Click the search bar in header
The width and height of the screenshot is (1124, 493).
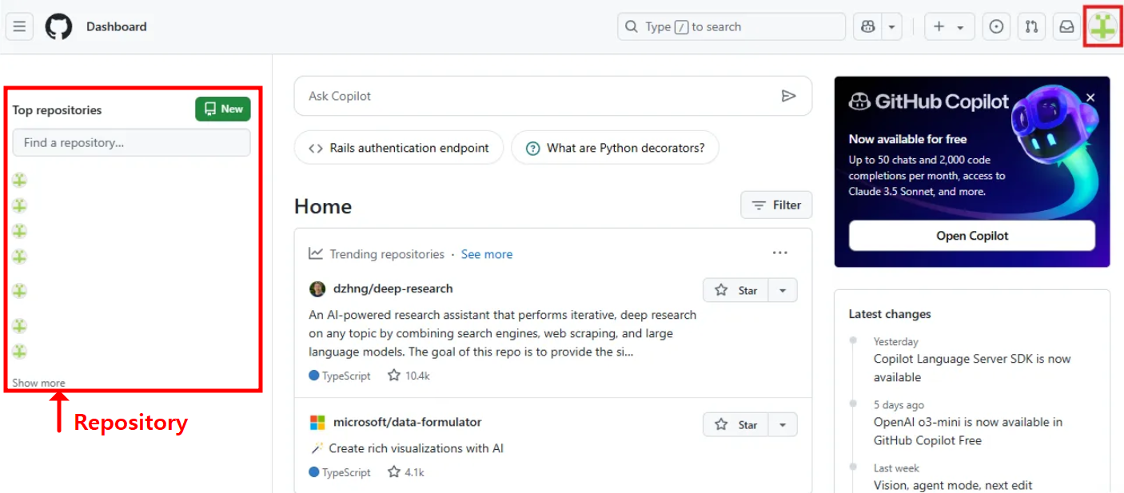pyautogui.click(x=731, y=26)
